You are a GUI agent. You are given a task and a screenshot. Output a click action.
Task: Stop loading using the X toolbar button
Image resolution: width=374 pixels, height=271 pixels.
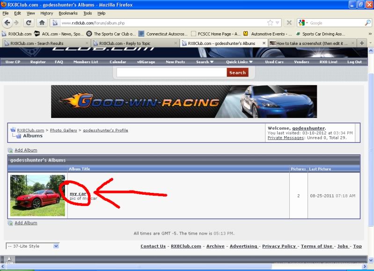click(289, 23)
